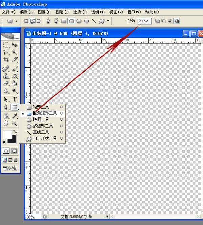Toggle Subtract from path area option

[x=163, y=21]
